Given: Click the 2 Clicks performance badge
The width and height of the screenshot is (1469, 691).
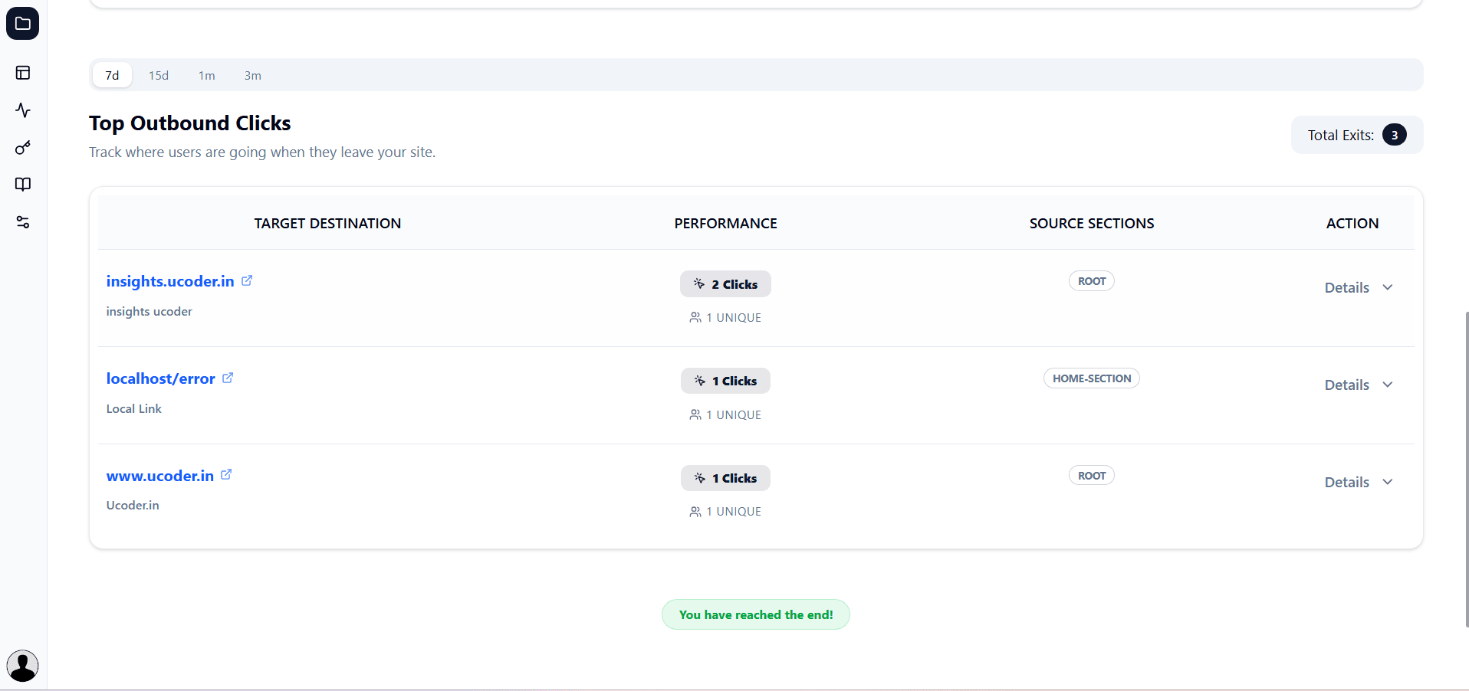Looking at the screenshot, I should pyautogui.click(x=725, y=284).
